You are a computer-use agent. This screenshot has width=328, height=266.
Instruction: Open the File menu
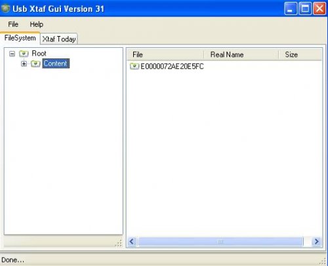13,24
